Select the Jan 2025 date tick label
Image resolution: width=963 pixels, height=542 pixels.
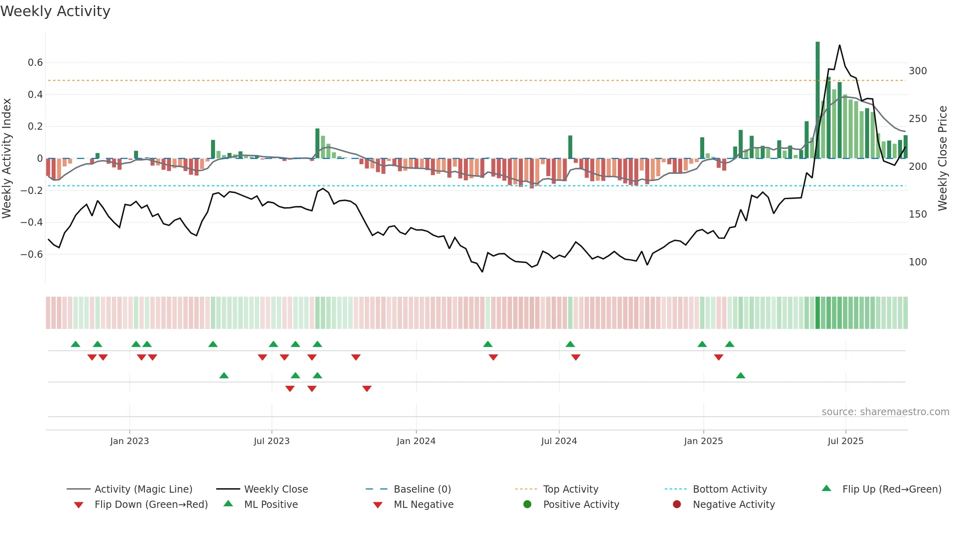tap(703, 441)
